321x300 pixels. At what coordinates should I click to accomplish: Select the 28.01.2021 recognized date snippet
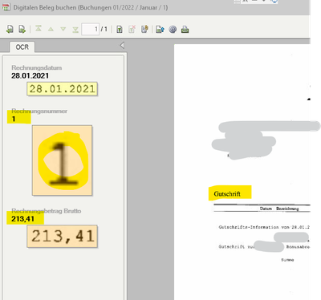[x=62, y=89]
